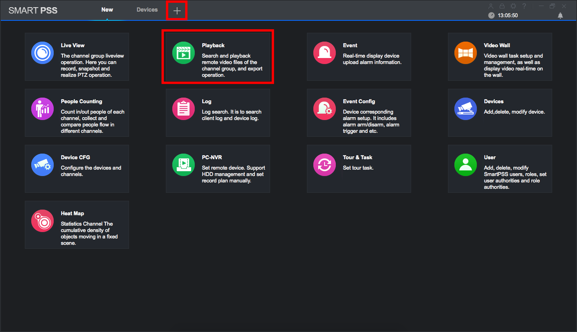
Task: Open help question mark icon
Action: pos(524,6)
